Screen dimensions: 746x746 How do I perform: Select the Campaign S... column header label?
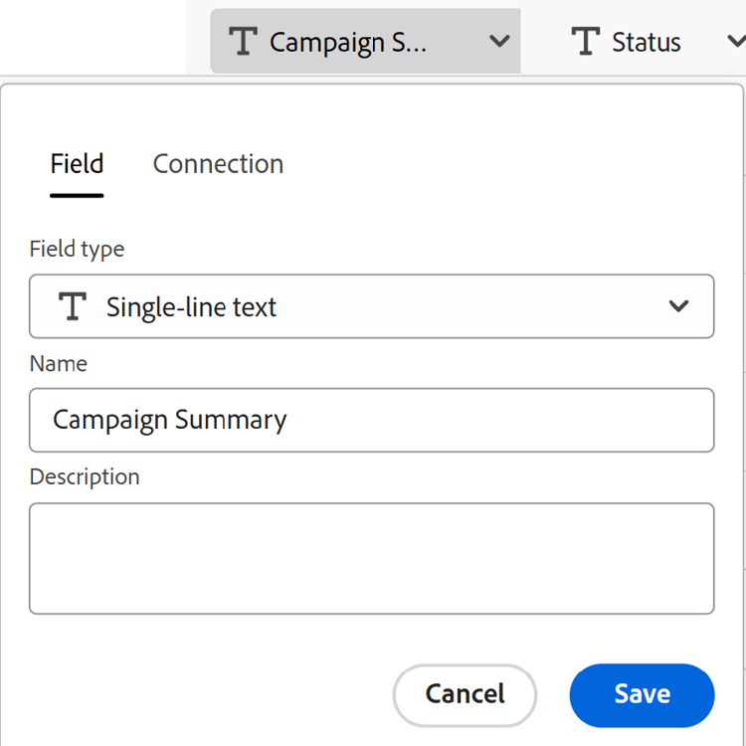point(348,42)
